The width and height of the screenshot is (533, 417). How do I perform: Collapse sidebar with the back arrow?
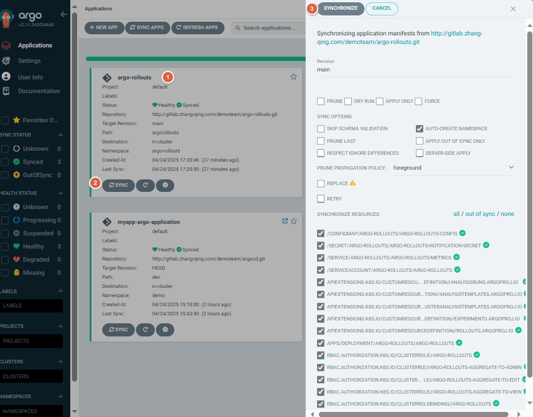[x=64, y=14]
